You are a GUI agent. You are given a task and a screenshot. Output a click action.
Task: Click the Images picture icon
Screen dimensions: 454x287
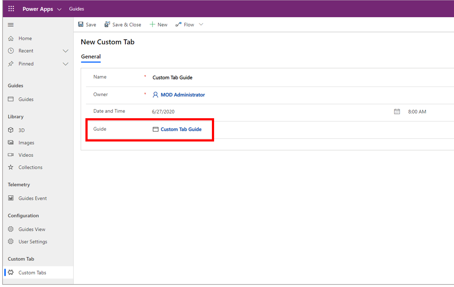[x=11, y=143]
